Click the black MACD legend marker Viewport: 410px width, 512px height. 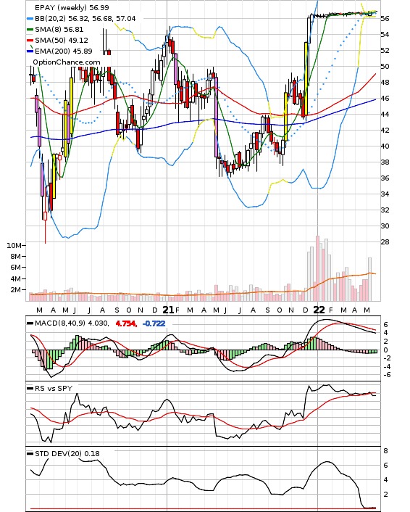coord(30,323)
